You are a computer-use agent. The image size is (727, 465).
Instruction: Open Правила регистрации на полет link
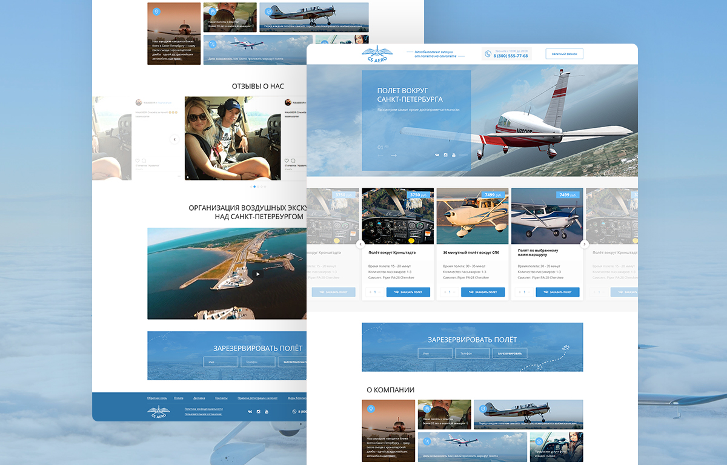257,398
